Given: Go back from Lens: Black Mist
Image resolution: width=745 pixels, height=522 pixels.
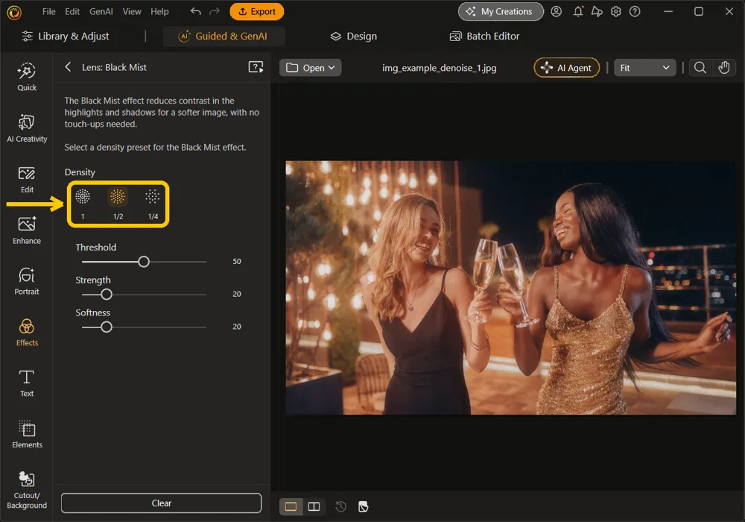Looking at the screenshot, I should coord(68,67).
